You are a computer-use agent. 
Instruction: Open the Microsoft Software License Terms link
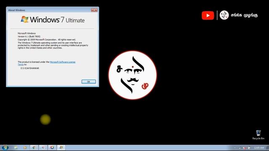point(63,62)
